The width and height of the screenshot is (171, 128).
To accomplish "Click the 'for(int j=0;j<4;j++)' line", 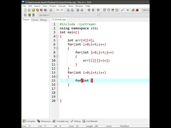I will pos(94,53).
